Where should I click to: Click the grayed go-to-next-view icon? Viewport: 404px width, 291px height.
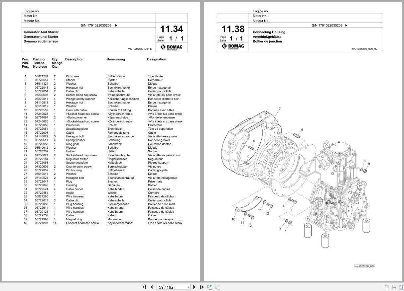(217, 287)
